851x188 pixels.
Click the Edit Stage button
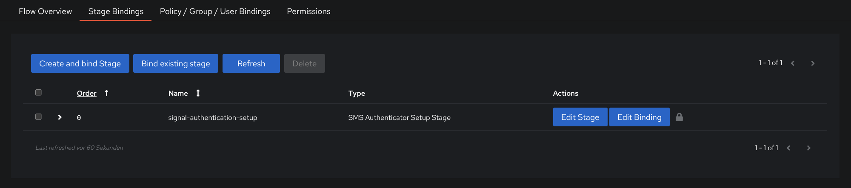580,117
